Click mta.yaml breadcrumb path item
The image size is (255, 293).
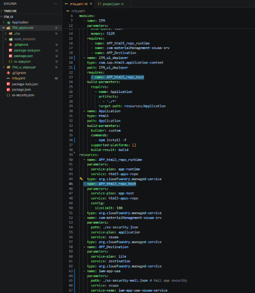point(78,11)
